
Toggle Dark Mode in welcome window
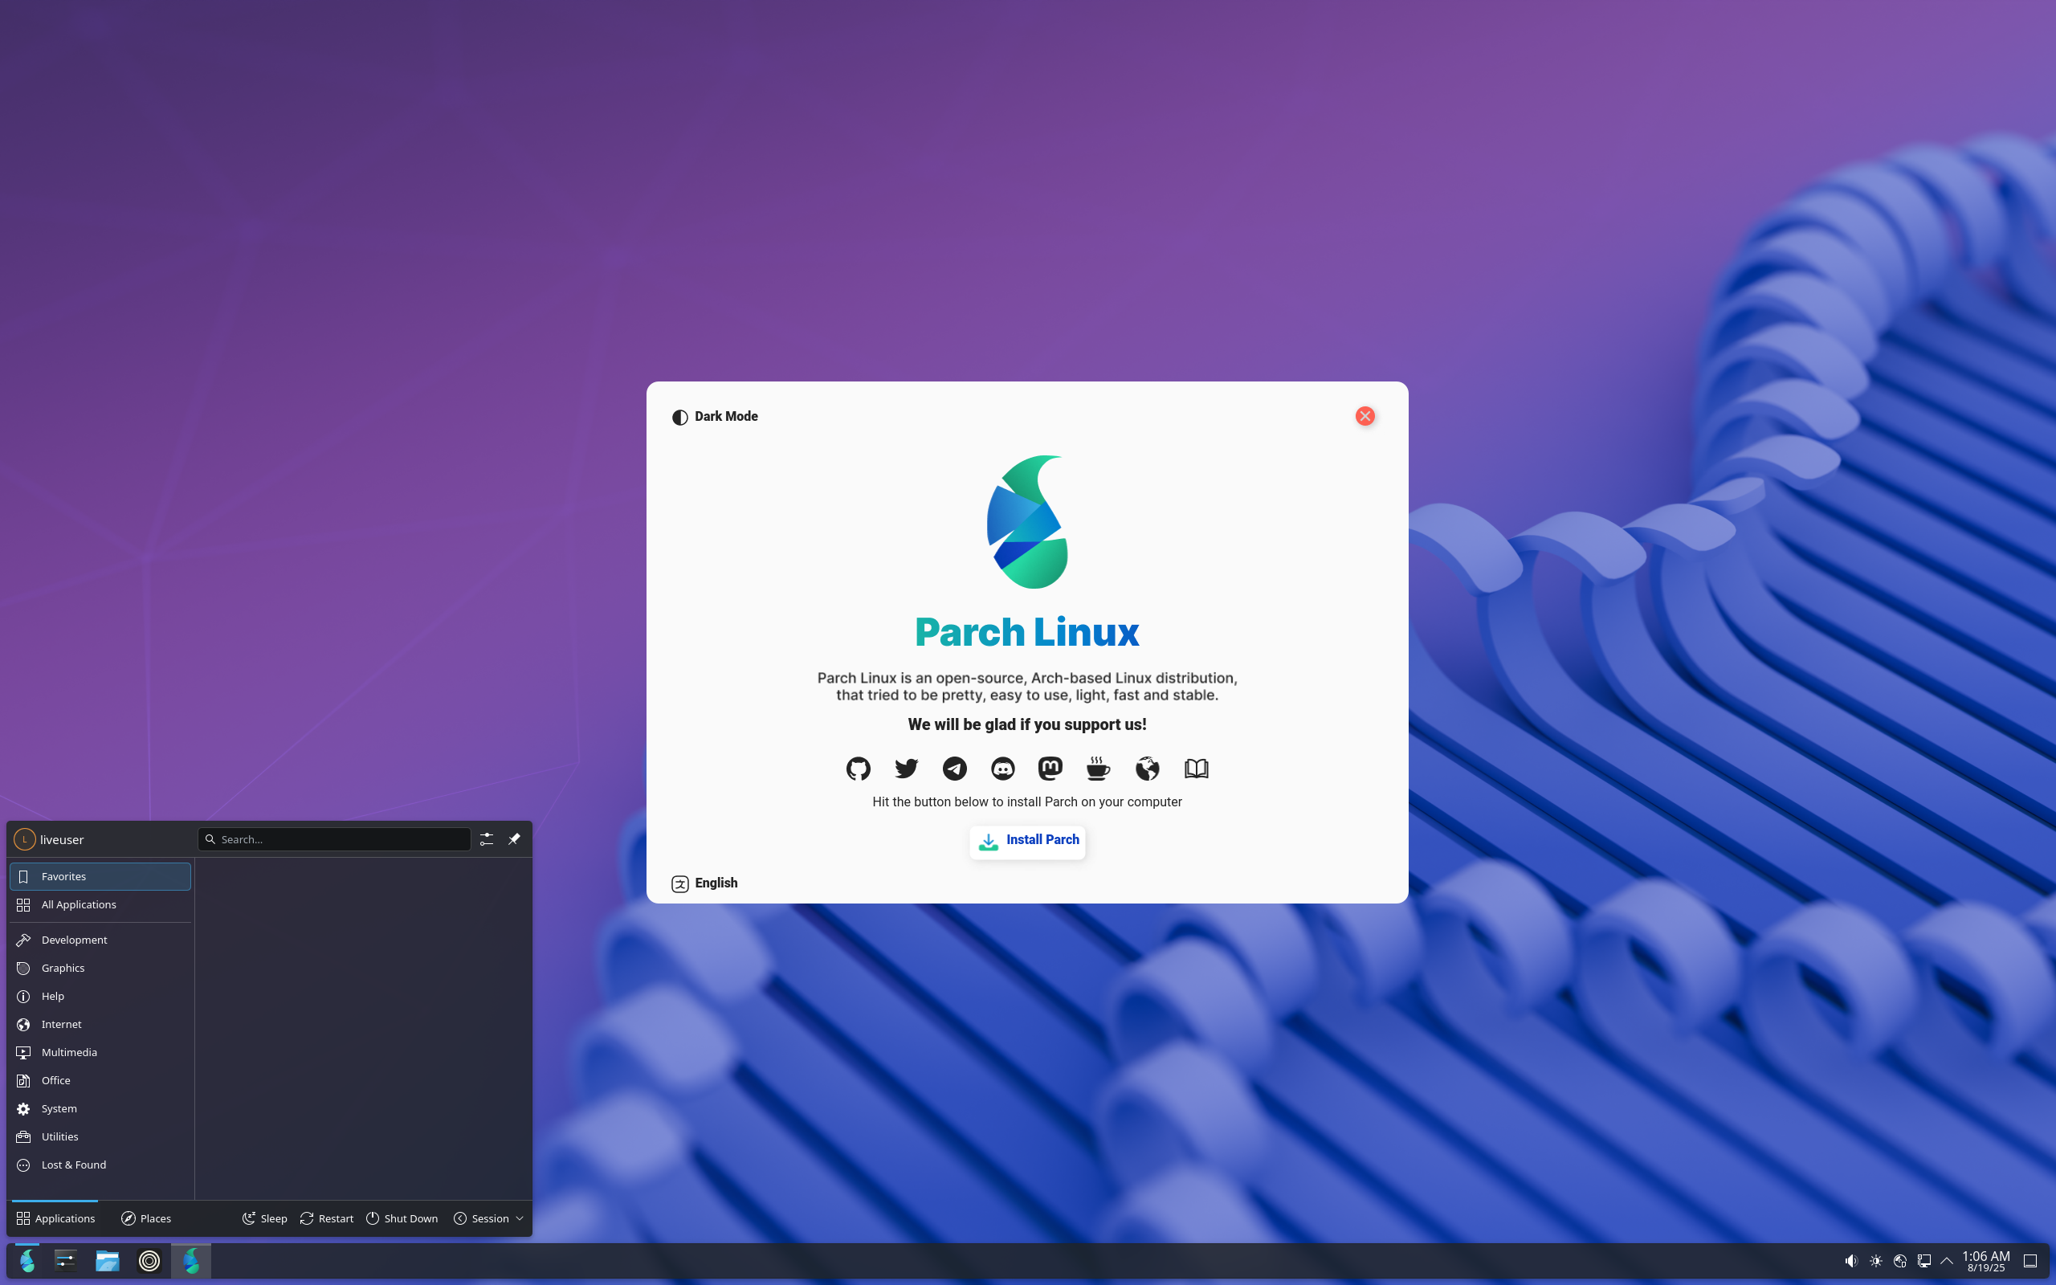coord(715,417)
